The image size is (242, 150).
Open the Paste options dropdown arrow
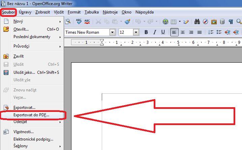pyautogui.click(x=121, y=22)
